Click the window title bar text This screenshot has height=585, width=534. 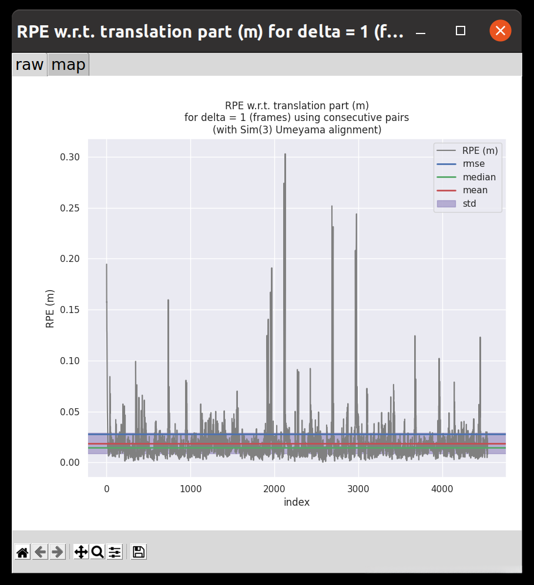point(210,31)
